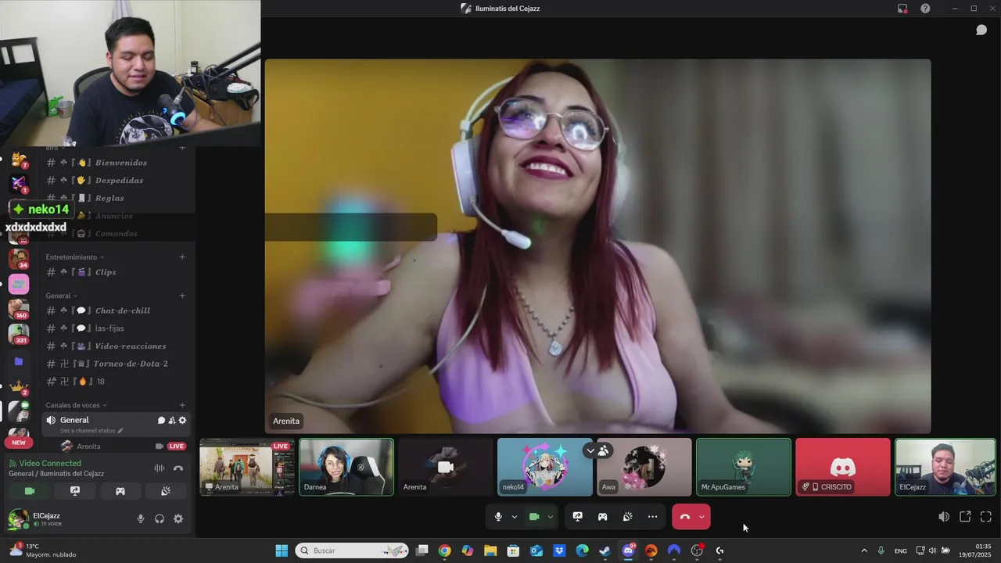Select ElCejazz video tile

tap(945, 467)
